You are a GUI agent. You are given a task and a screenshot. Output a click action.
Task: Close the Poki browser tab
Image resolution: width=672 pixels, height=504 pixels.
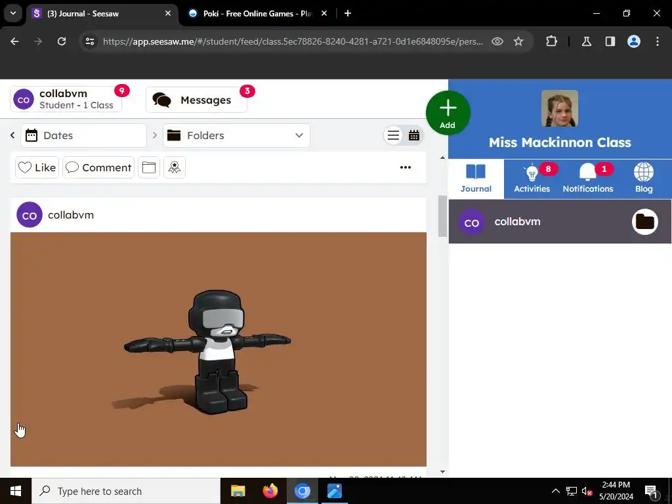point(324,13)
